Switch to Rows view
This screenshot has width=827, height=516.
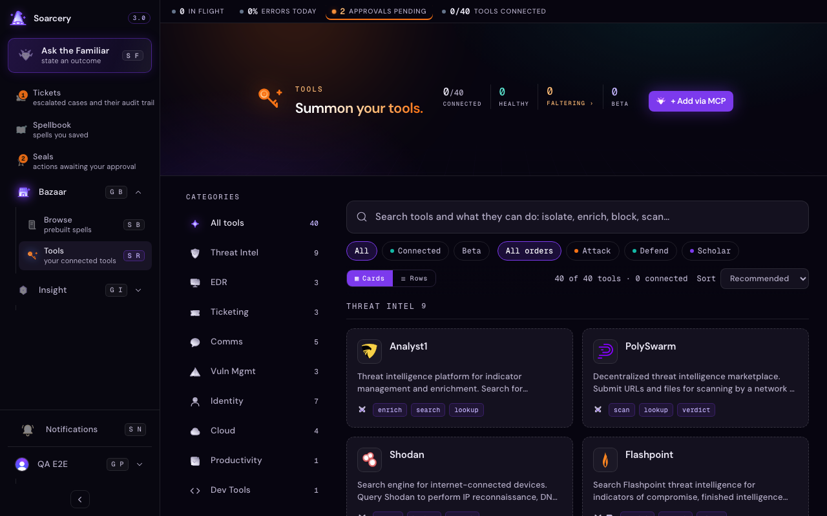(x=414, y=279)
